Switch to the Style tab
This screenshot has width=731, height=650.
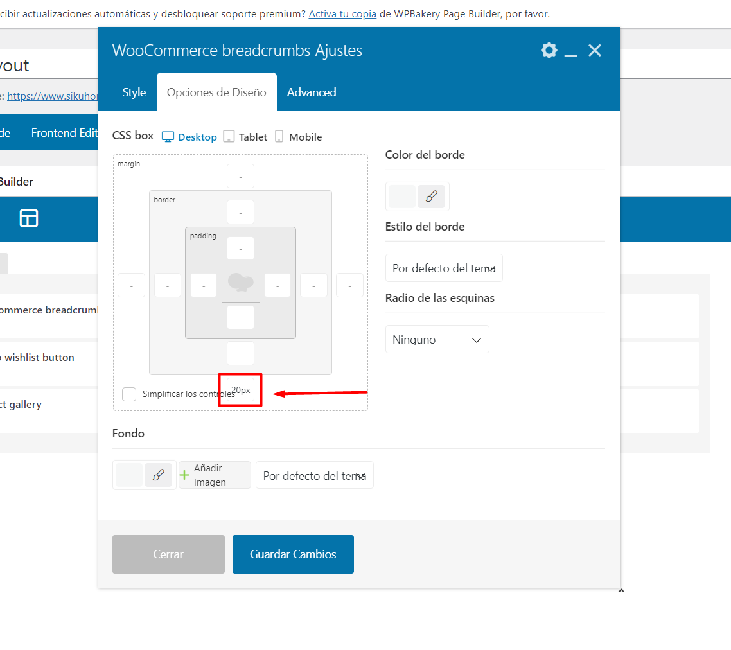coord(134,92)
